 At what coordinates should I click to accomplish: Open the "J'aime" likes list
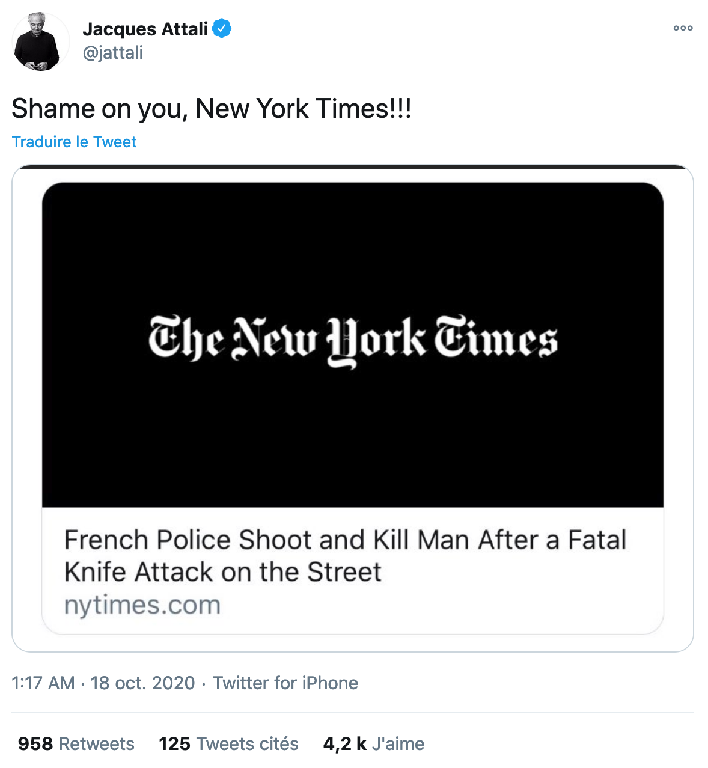pyautogui.click(x=398, y=744)
